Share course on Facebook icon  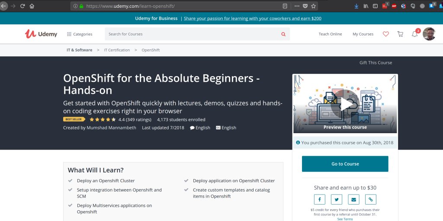pos(320,199)
